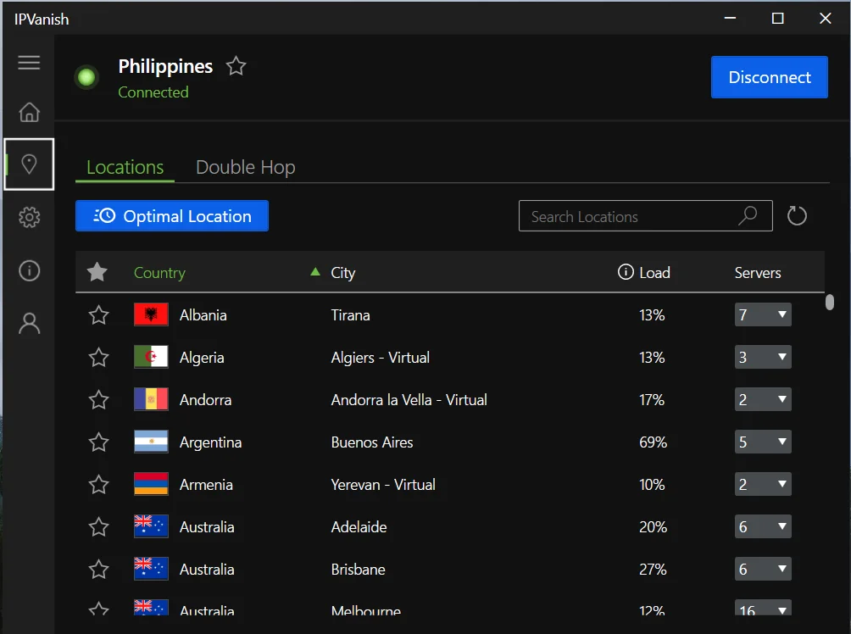The width and height of the screenshot is (851, 634).
Task: Click the 27% load value for Brisbane
Action: pyautogui.click(x=653, y=570)
